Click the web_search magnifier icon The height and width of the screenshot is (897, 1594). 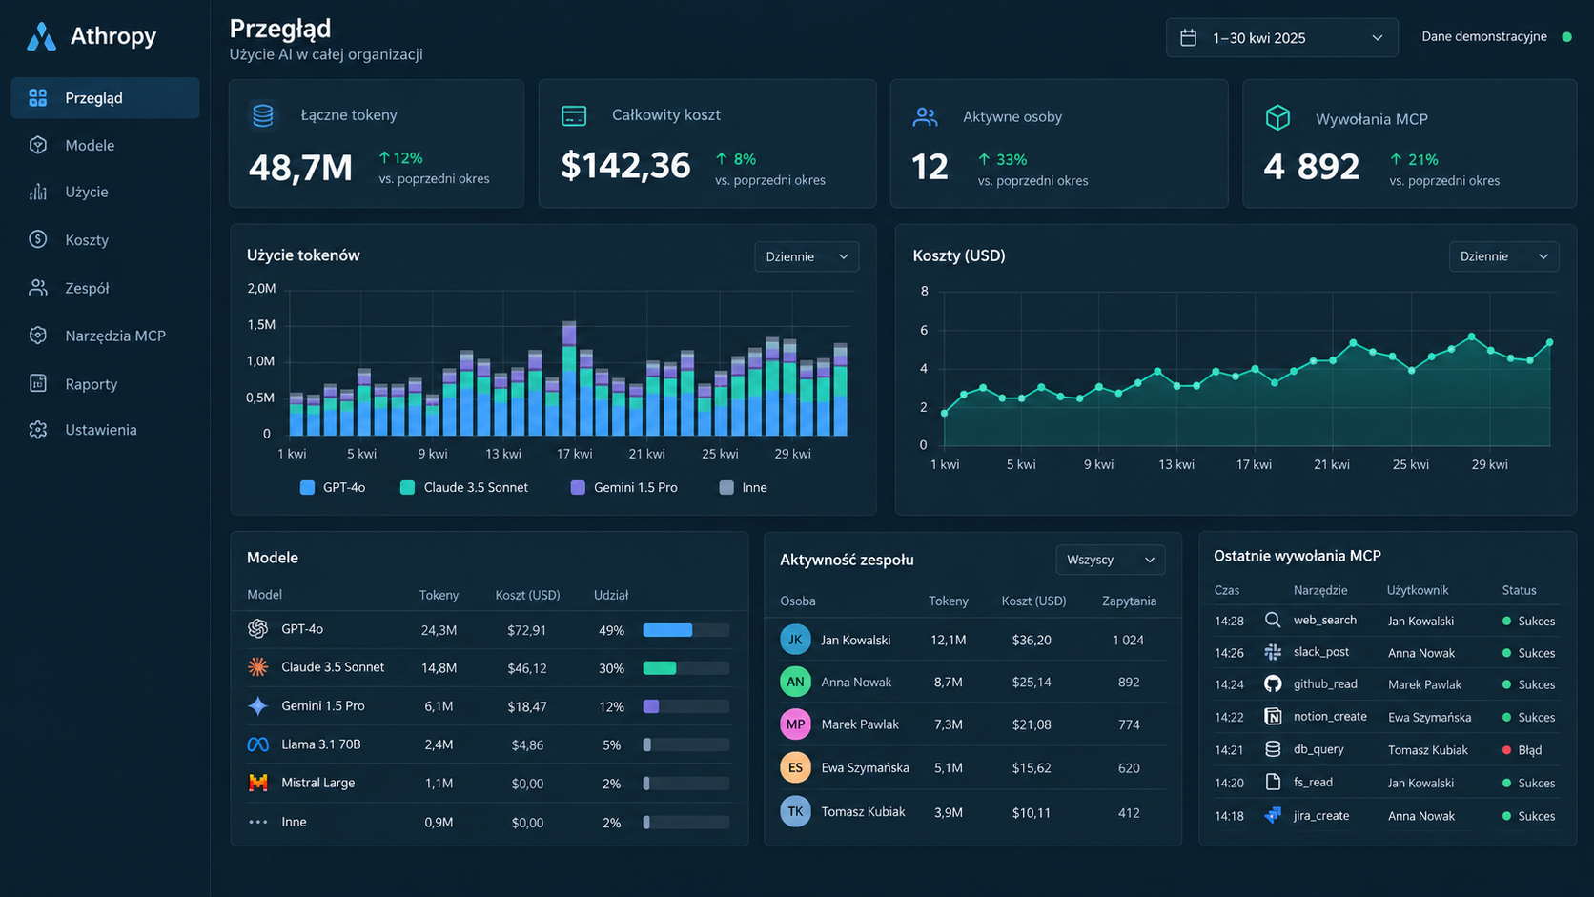tap(1273, 620)
